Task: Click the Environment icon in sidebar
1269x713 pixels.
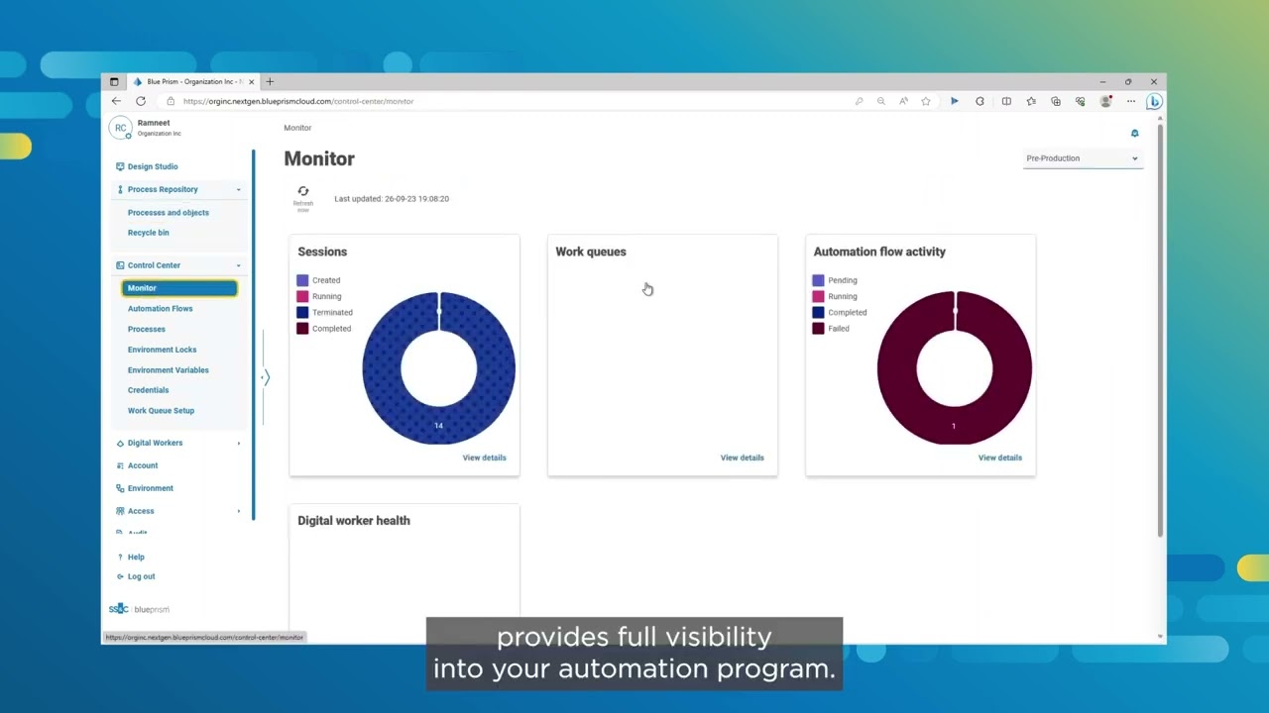Action: click(x=120, y=488)
